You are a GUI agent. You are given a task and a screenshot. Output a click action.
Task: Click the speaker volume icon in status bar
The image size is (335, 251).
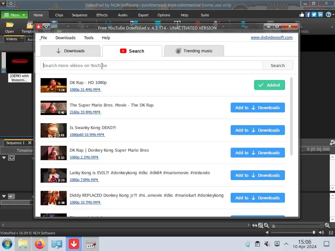(x=321, y=232)
